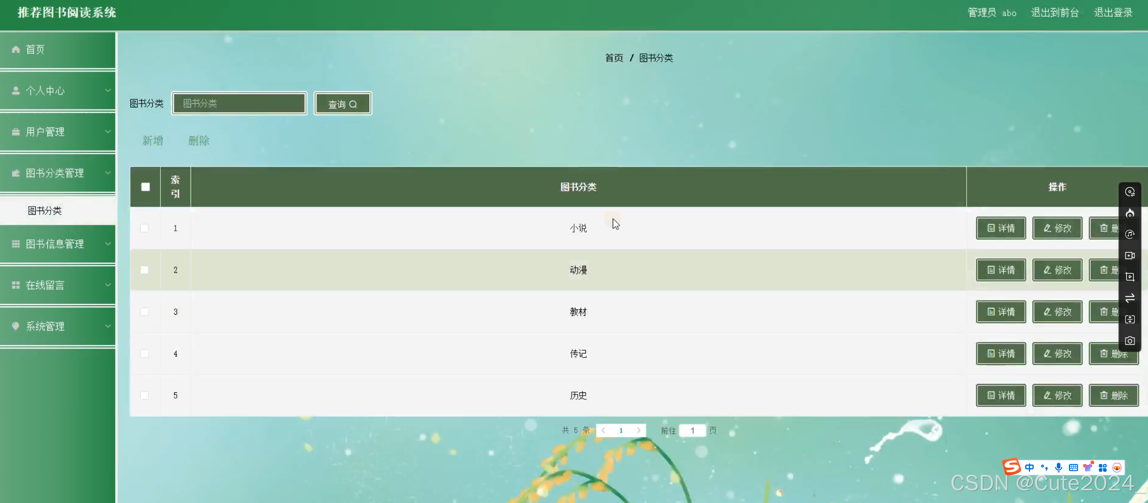Select the video crop icon
Screen dimensions: 1148x503
[x=1130, y=277]
